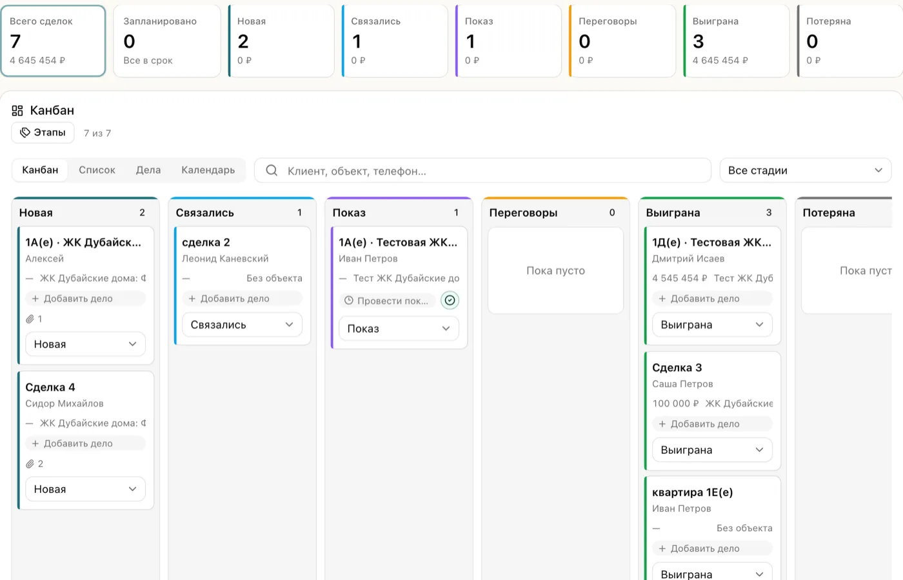Open the 1Д(е) · Тестовая ЖК deal title
The height and width of the screenshot is (580, 903).
tap(712, 242)
